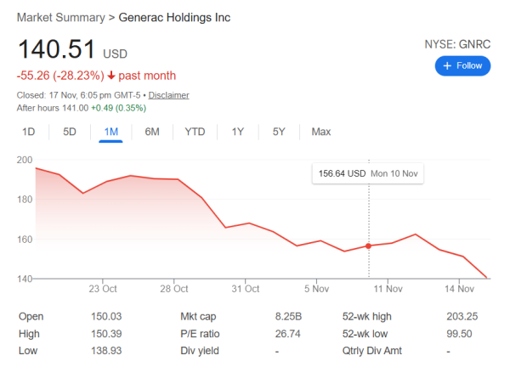Viewport: 510px width, 367px height.
Task: Click the Mkt cap value 8.25B
Action: [287, 316]
